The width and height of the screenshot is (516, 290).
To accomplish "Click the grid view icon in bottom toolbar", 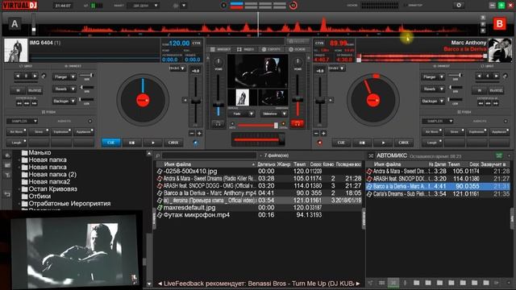I will click(381, 283).
